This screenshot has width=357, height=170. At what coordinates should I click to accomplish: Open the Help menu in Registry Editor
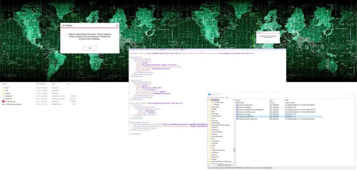pyautogui.click(x=226, y=97)
